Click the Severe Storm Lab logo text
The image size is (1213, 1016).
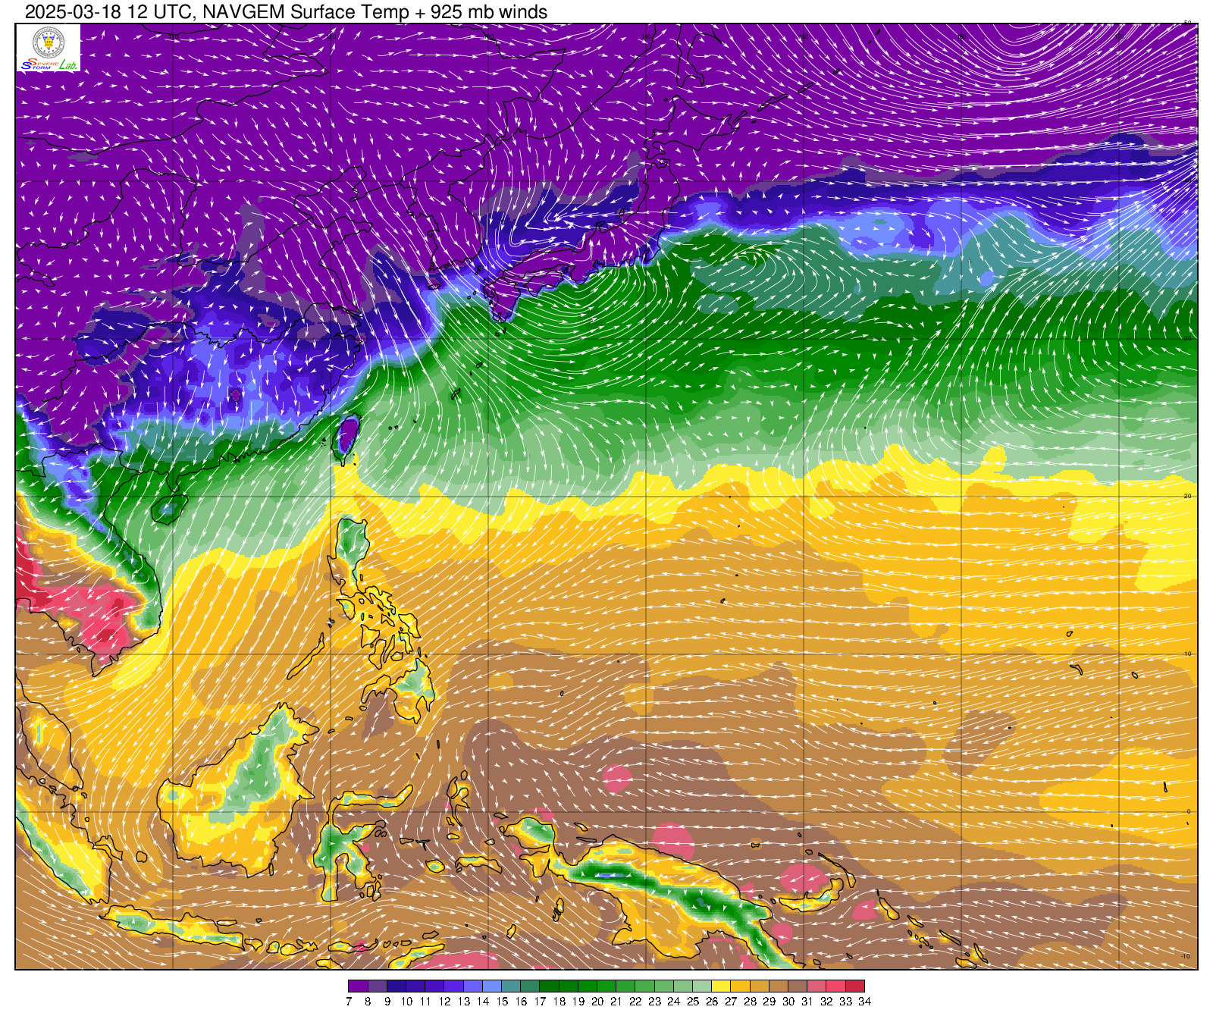click(x=49, y=65)
